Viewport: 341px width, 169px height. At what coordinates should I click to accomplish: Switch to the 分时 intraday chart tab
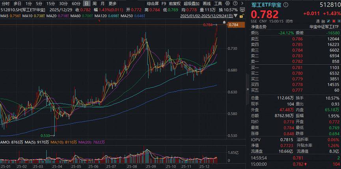[x=6, y=4]
